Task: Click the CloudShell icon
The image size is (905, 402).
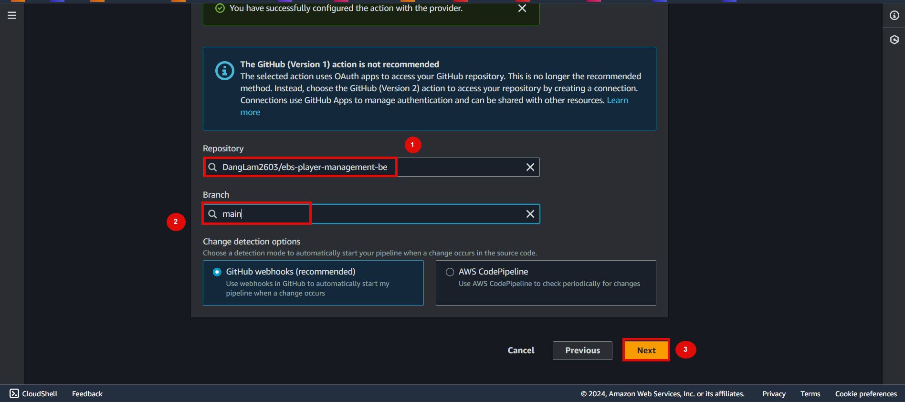Action: click(x=14, y=393)
